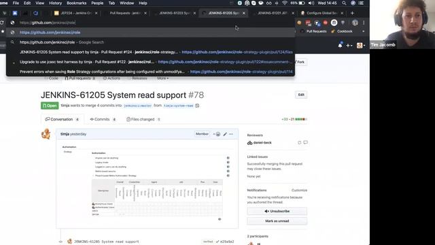Select the Pull Request #122 jcasc suggestion

[150, 62]
